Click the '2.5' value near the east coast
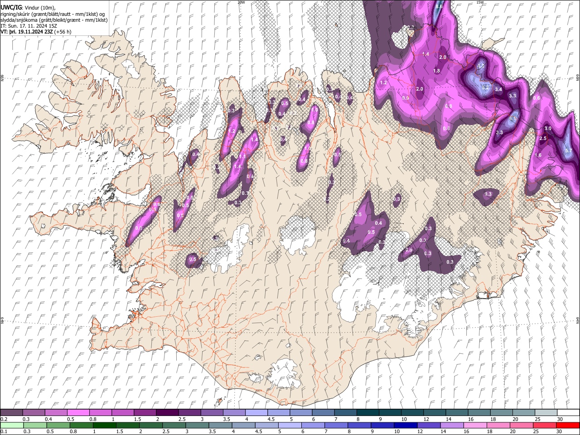Image resolution: width=580 pixels, height=435 pixels. coord(543,139)
